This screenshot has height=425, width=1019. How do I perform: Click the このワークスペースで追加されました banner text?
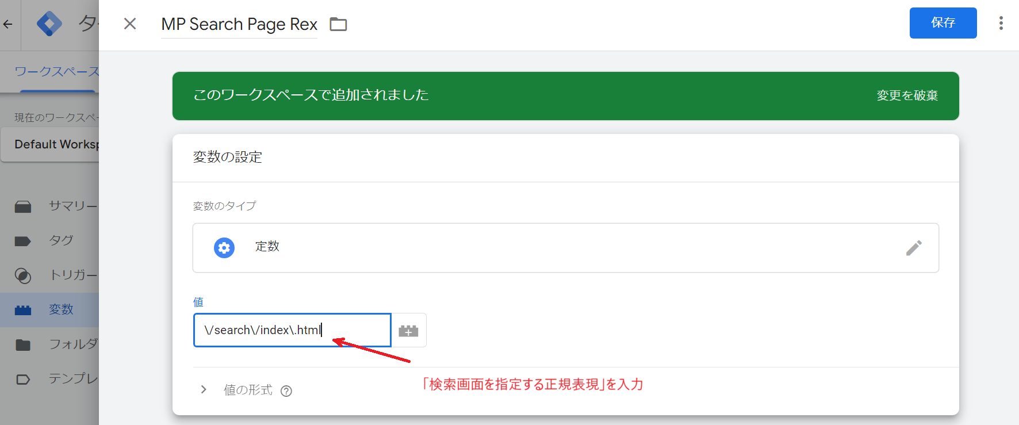(311, 95)
